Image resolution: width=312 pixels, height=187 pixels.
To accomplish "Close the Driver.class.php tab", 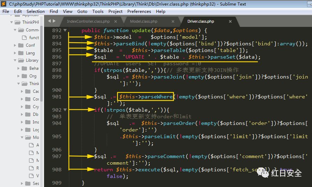I will pyautogui.click(x=230, y=21).
